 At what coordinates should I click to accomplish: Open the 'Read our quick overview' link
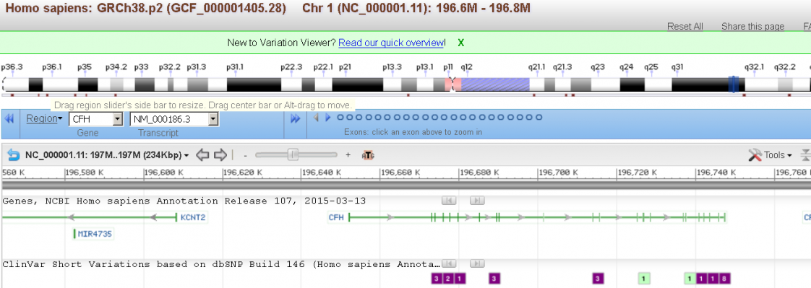point(391,43)
